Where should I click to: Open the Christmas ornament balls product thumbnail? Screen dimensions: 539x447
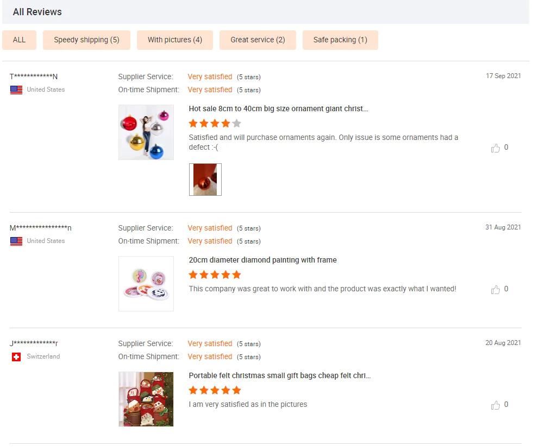[146, 132]
